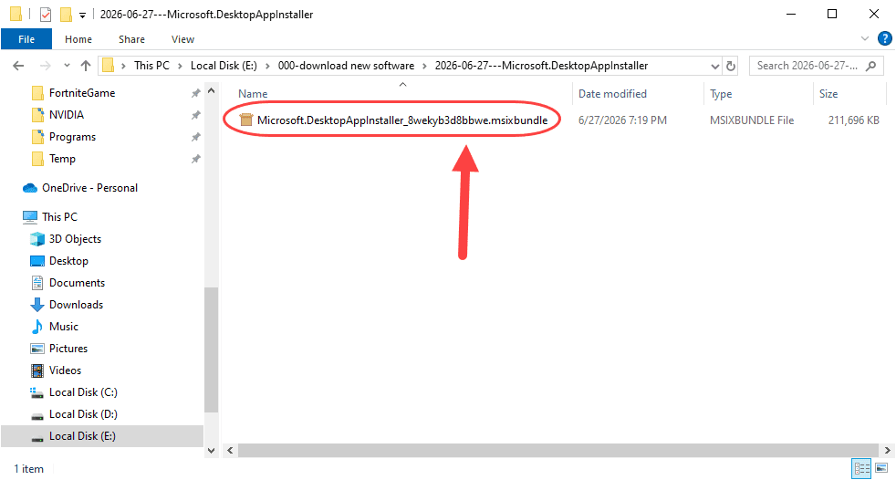
Task: Click the pin icon next to Temp
Action: (195, 160)
